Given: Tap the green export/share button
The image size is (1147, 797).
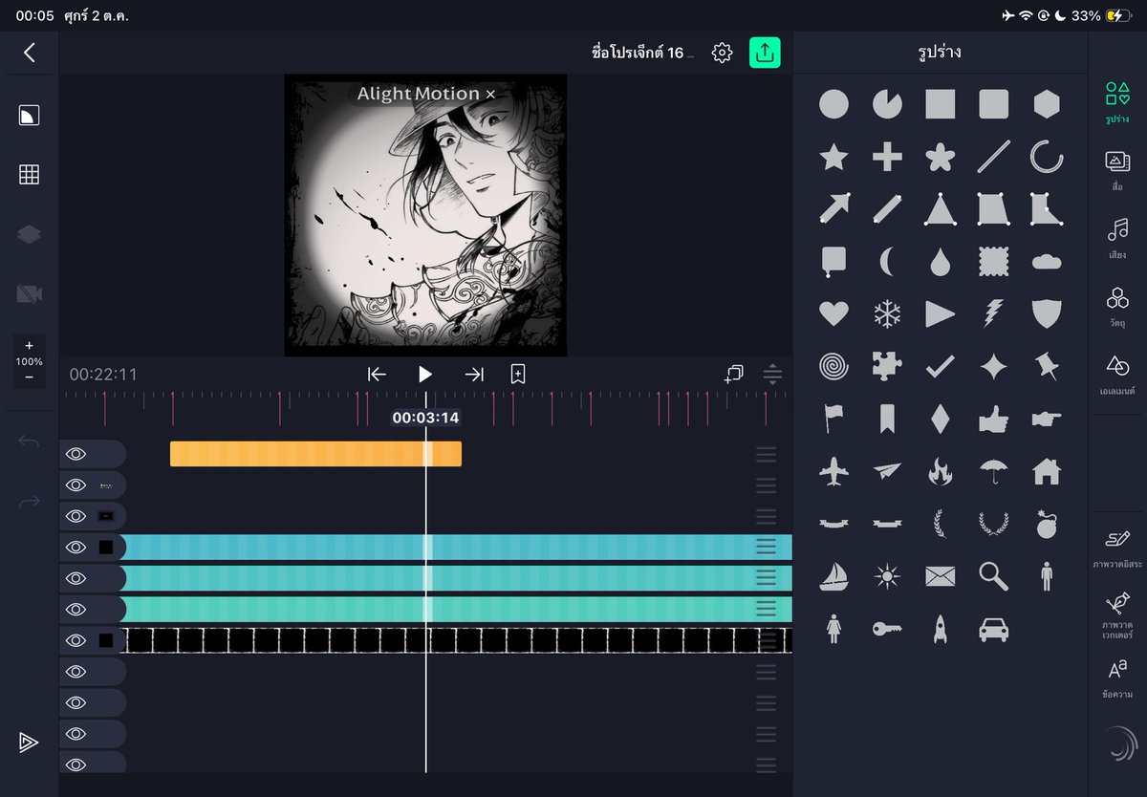Looking at the screenshot, I should [x=765, y=53].
